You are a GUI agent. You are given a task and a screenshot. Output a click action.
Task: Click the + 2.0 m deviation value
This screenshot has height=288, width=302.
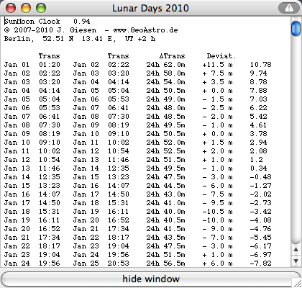217,151
